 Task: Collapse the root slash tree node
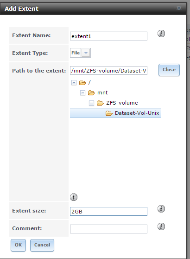[74, 83]
